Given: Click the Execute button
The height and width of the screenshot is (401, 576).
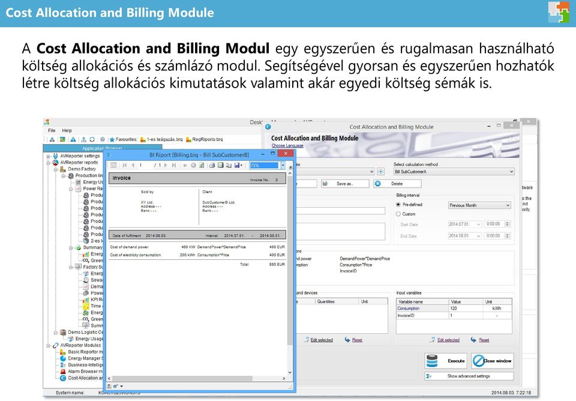Looking at the screenshot, I should [x=446, y=361].
